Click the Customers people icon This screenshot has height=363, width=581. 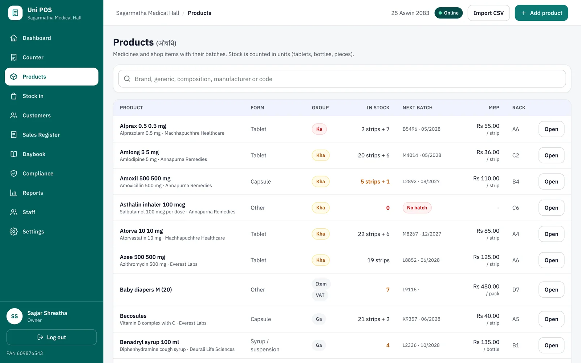pos(14,115)
